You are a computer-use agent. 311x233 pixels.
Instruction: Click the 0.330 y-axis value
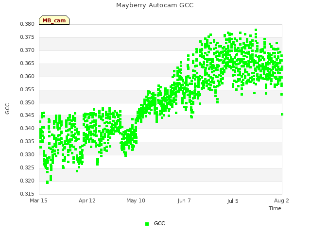click(27, 154)
